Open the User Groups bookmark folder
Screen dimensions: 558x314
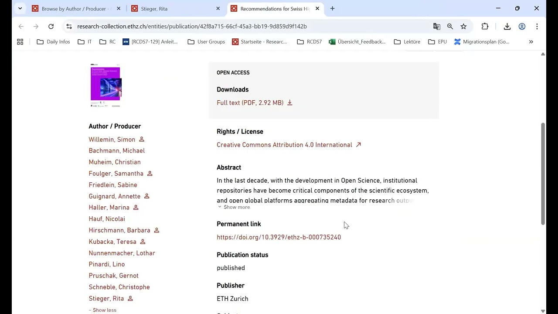(206, 42)
